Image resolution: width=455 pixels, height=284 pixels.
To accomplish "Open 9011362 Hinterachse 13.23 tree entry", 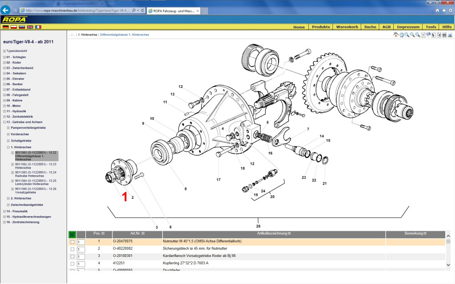I will [36, 166].
